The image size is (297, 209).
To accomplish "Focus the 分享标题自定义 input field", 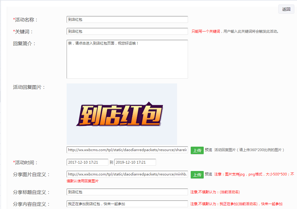I will (127, 192).
